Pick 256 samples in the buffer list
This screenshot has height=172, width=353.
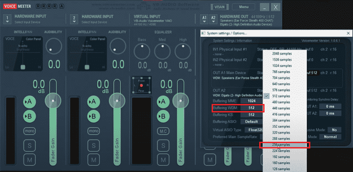pyautogui.click(x=285, y=145)
